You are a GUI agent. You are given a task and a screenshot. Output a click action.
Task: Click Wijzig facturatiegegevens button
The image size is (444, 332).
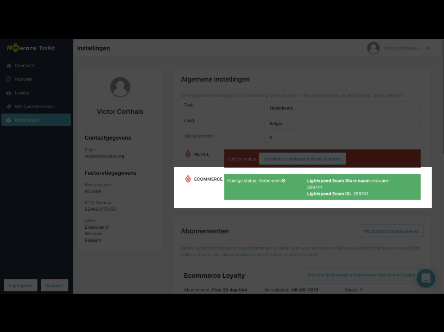point(391,231)
